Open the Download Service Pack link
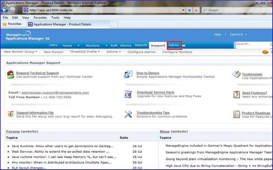 (x=156, y=92)
